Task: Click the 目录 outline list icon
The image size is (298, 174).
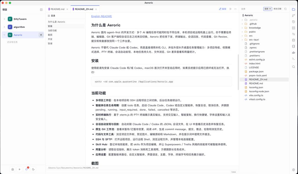Action: coord(49,16)
